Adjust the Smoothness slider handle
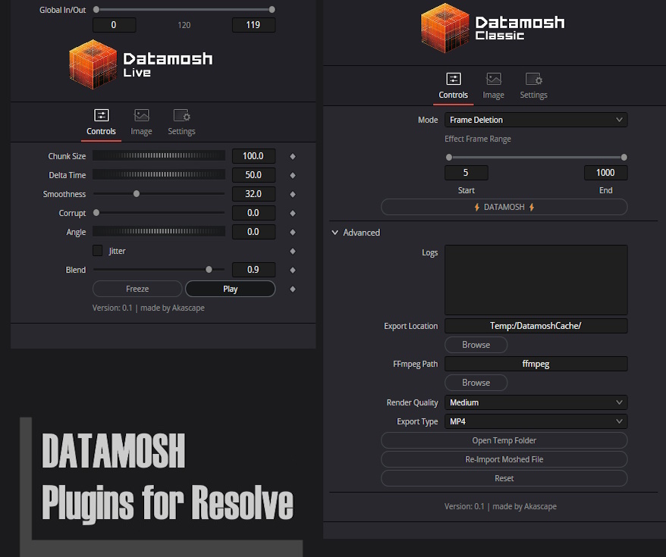This screenshot has height=557, width=666. coord(137,194)
